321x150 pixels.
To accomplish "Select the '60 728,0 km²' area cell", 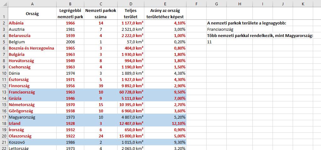I will tap(130, 92).
